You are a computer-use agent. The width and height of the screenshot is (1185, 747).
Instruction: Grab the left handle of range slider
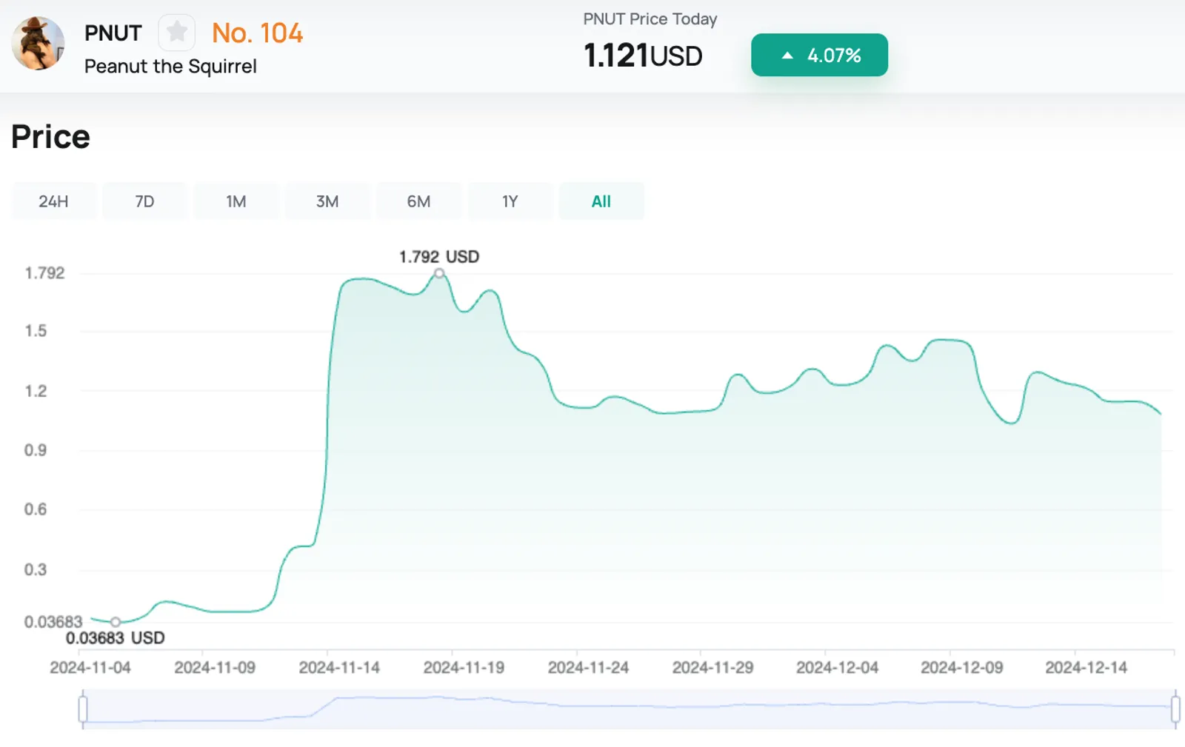coord(83,709)
